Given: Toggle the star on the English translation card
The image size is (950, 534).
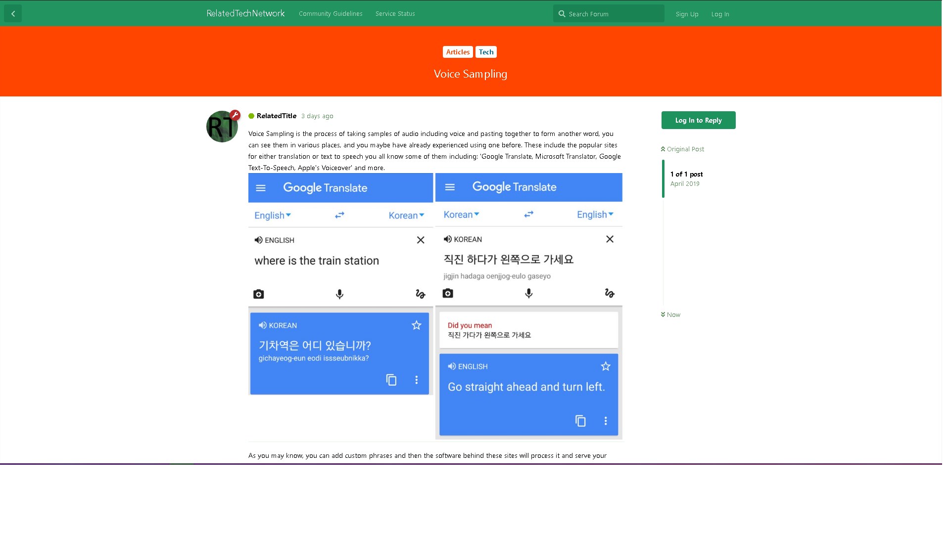Looking at the screenshot, I should pos(606,366).
